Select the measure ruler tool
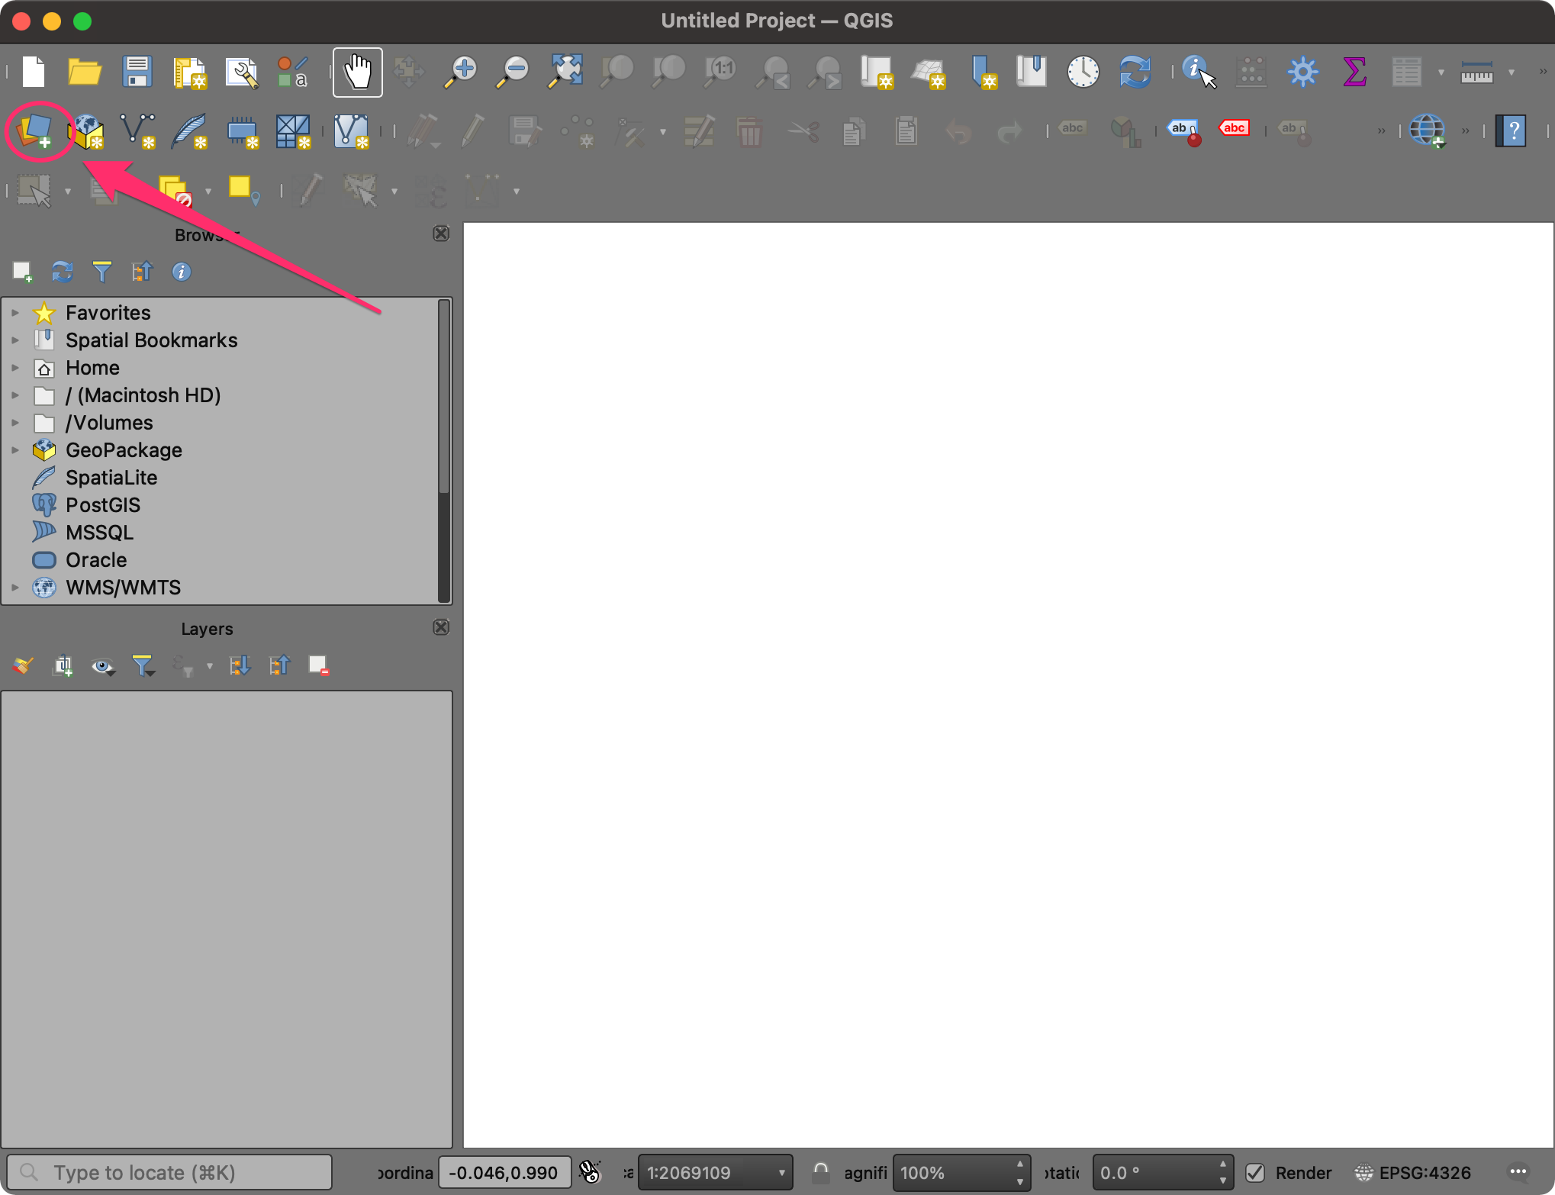The height and width of the screenshot is (1195, 1555). pos(1476,72)
